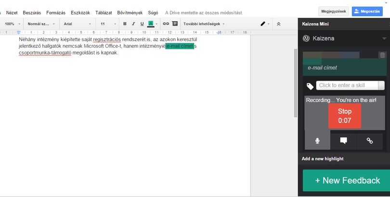
Task: Click the text color A swatch
Action: point(151,24)
